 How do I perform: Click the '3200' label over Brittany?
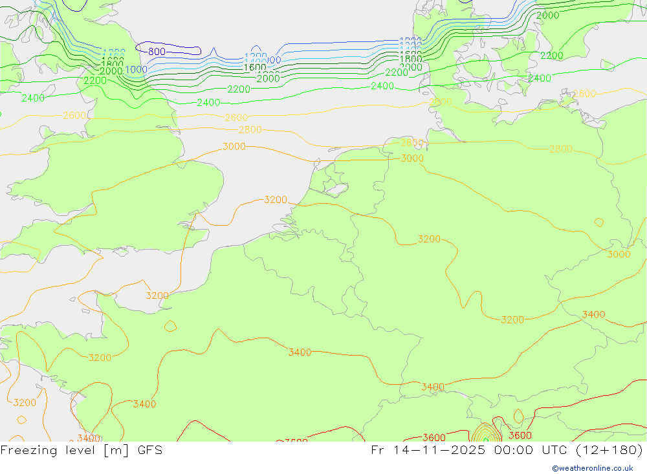(100, 358)
